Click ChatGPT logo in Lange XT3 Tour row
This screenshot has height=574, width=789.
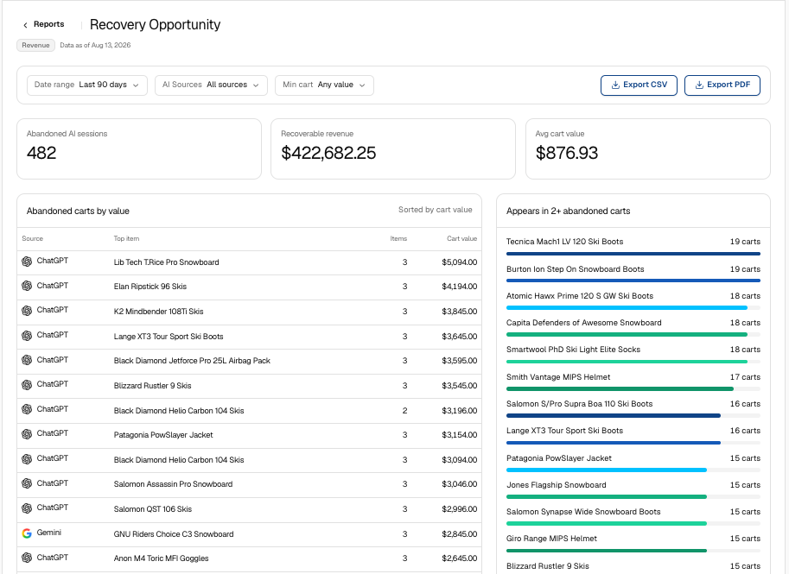tap(27, 335)
